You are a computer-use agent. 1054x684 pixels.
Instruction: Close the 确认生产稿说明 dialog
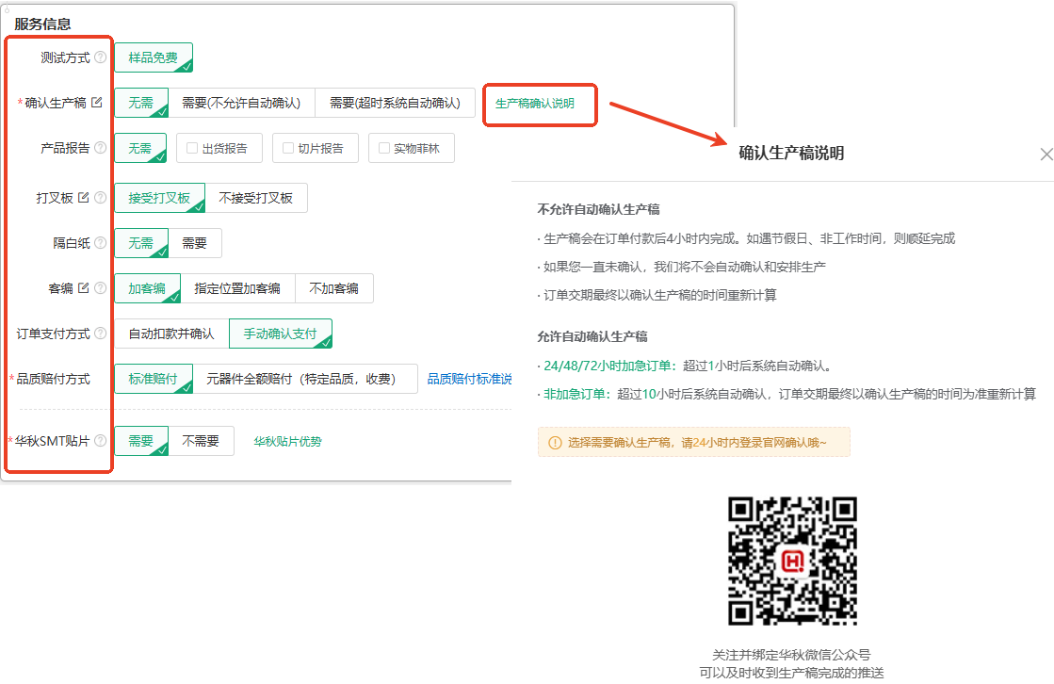click(x=1046, y=154)
